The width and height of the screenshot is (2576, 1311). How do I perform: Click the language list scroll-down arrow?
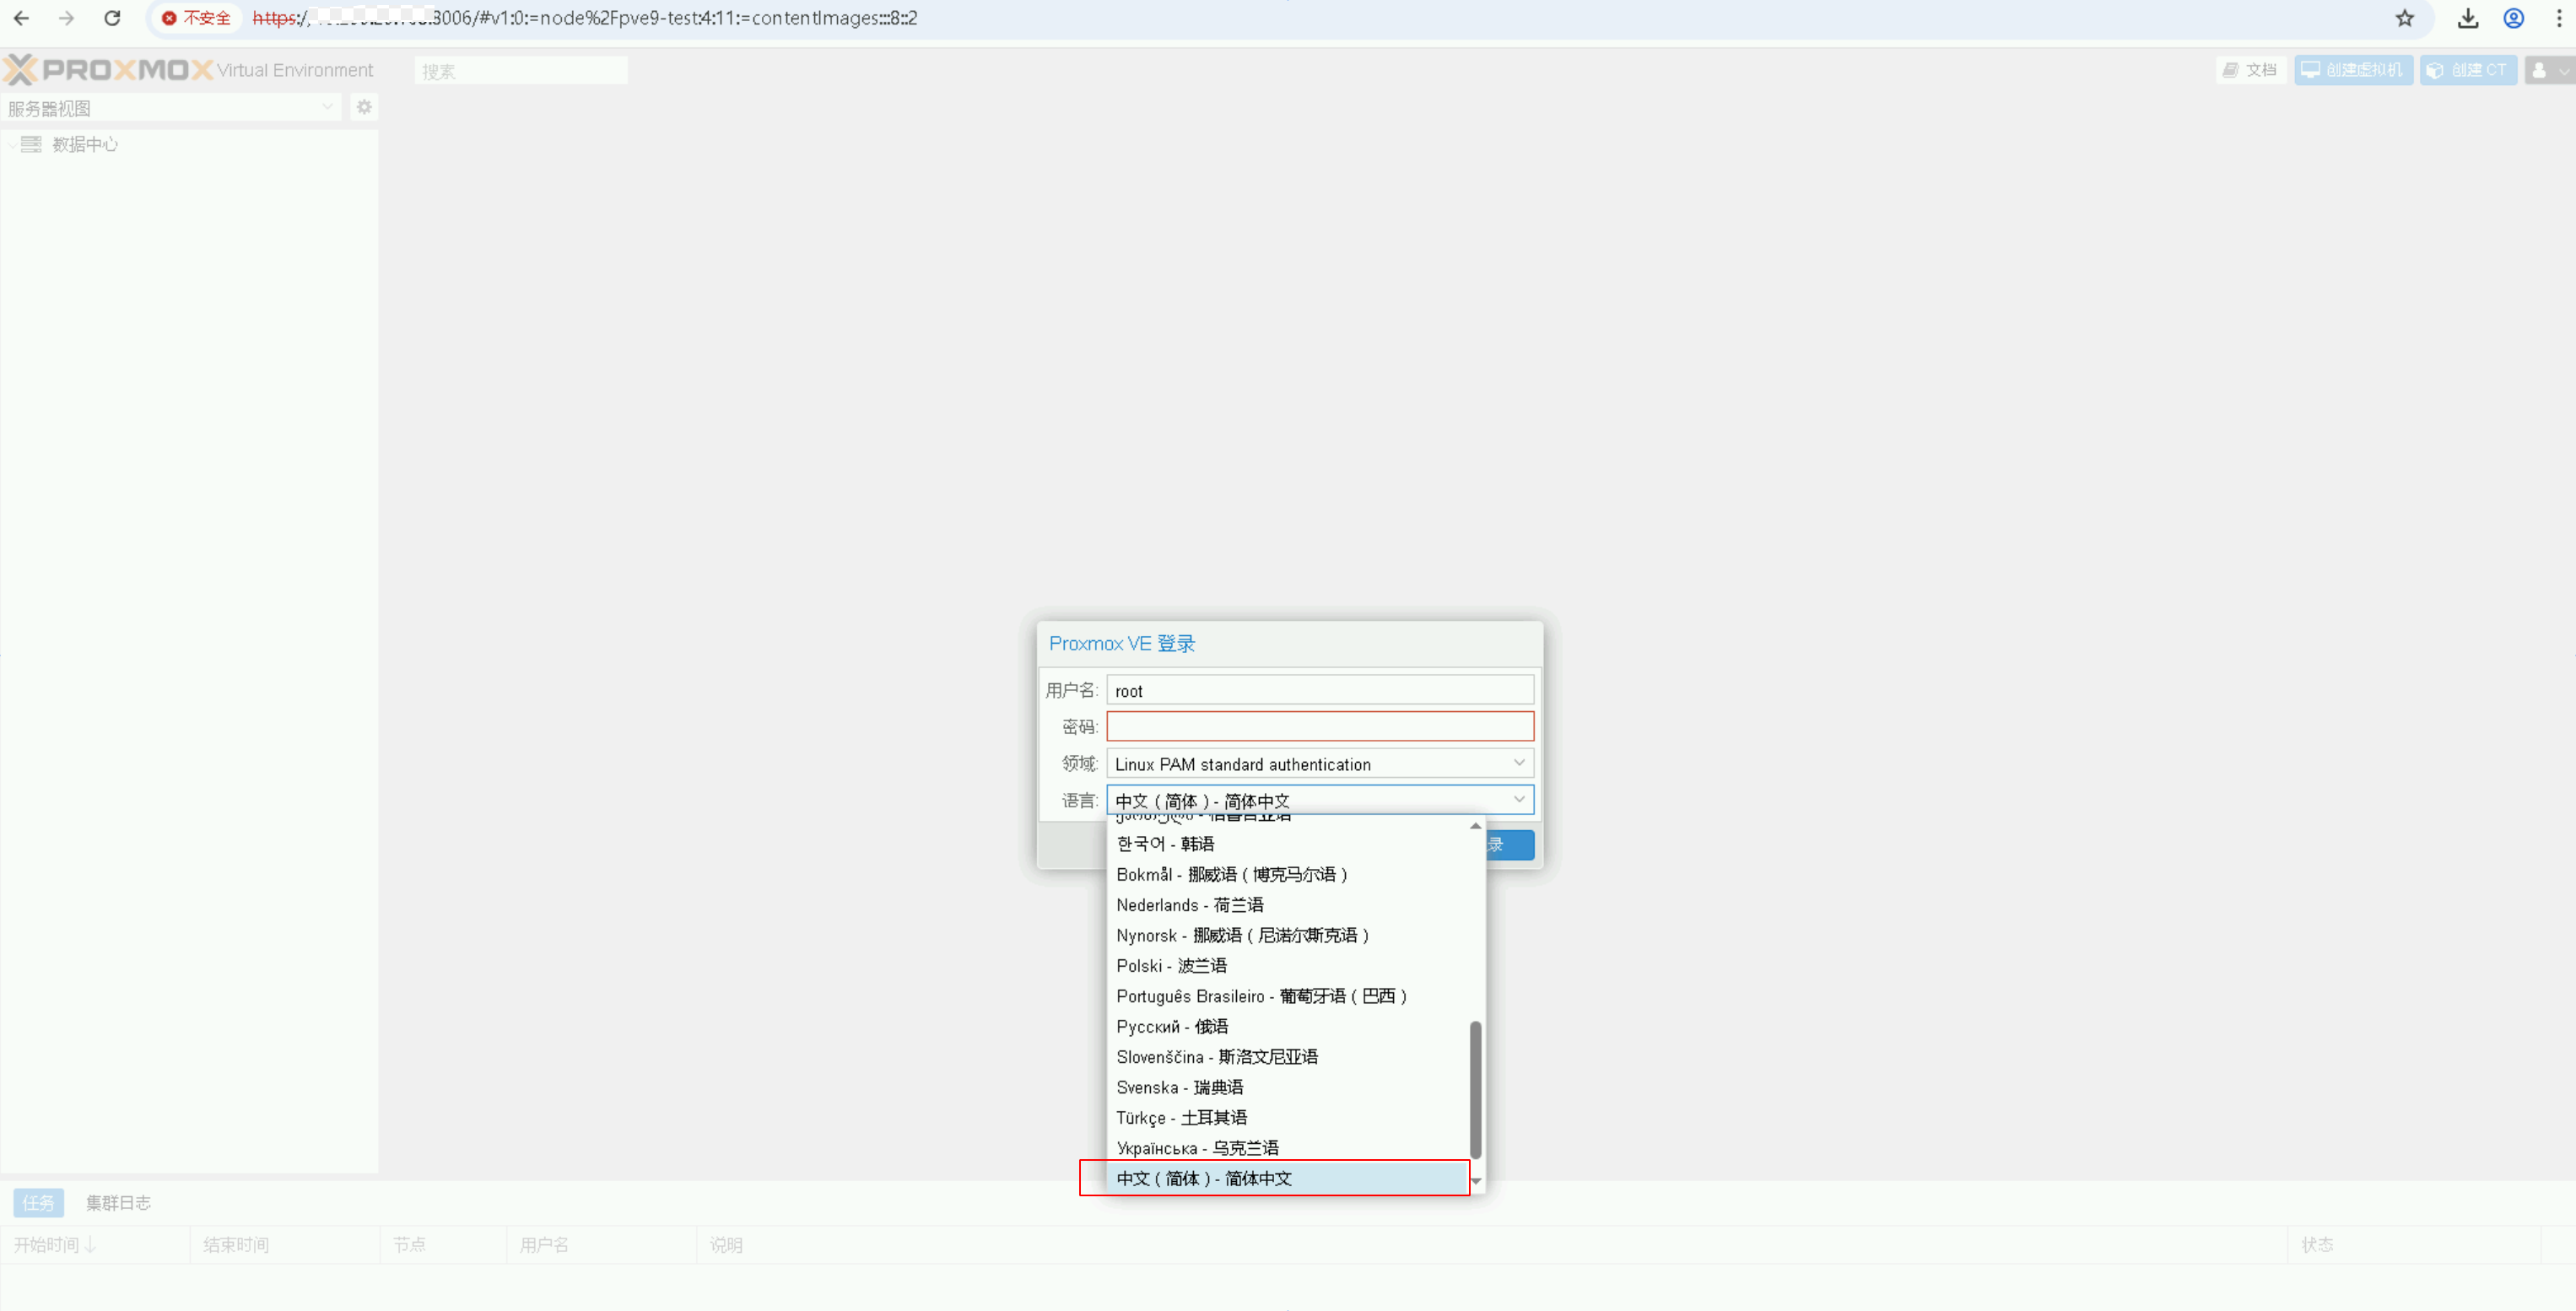coord(1475,1181)
